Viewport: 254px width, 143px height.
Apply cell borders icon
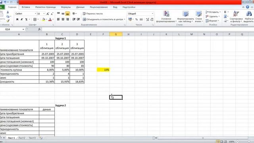pyautogui.click(x=35, y=19)
